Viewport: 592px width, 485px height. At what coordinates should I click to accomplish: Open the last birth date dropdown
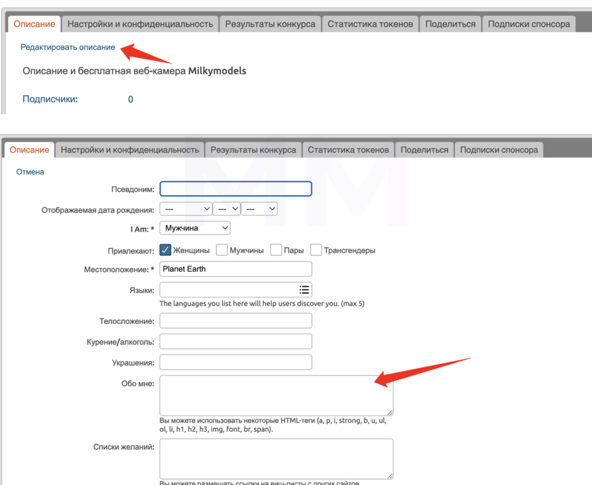260,209
